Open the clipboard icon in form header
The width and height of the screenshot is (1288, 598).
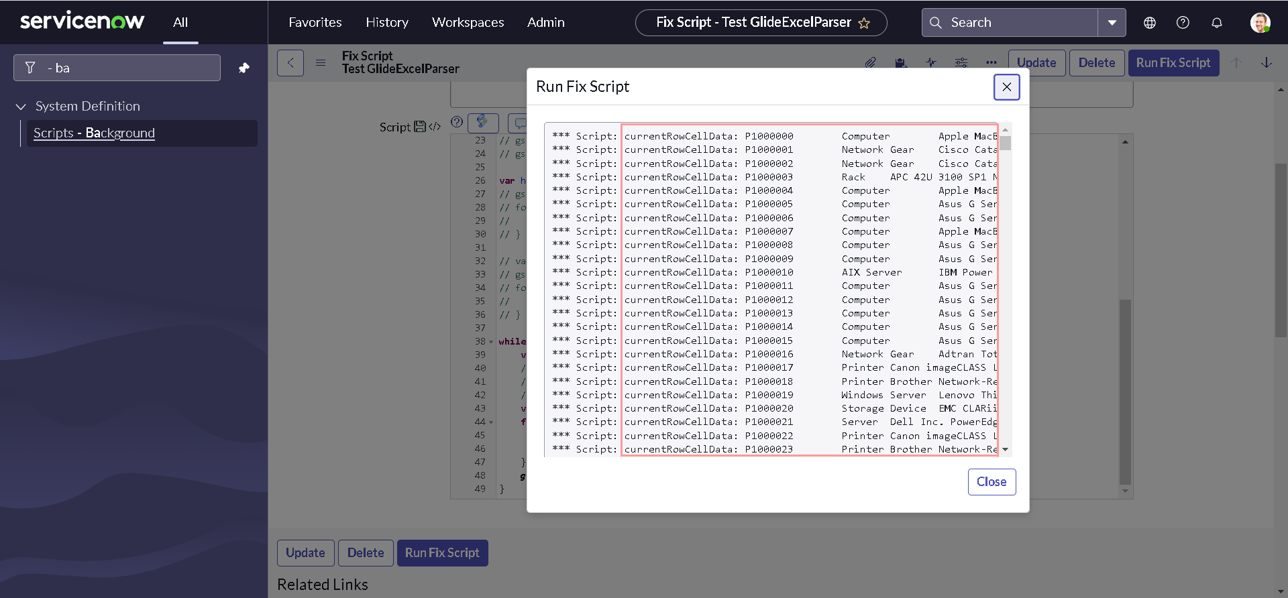pos(901,63)
